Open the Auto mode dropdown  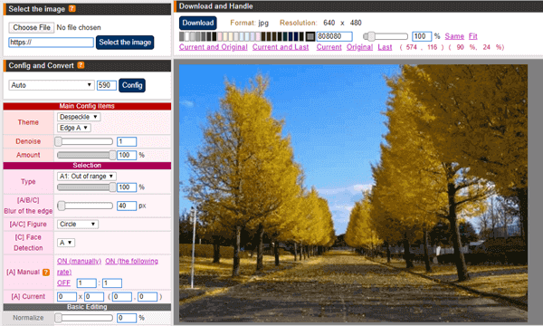tap(52, 85)
